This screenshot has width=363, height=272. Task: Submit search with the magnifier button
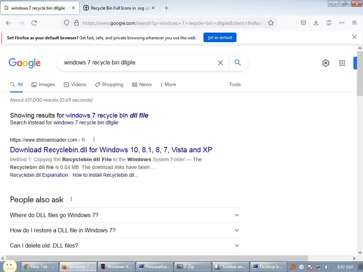coord(238,62)
